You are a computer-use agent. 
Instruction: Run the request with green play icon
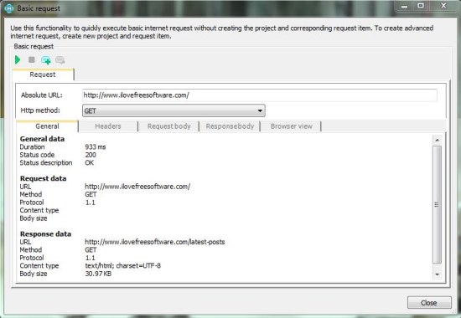18,60
